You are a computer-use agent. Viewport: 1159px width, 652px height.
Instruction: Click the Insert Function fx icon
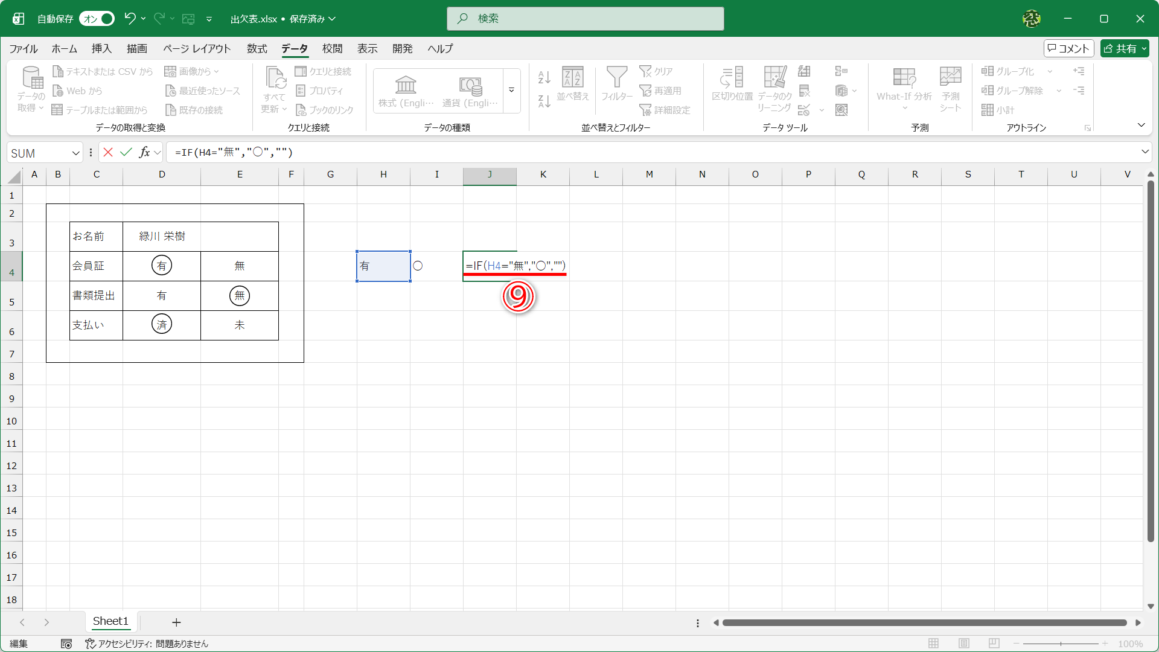coord(144,152)
